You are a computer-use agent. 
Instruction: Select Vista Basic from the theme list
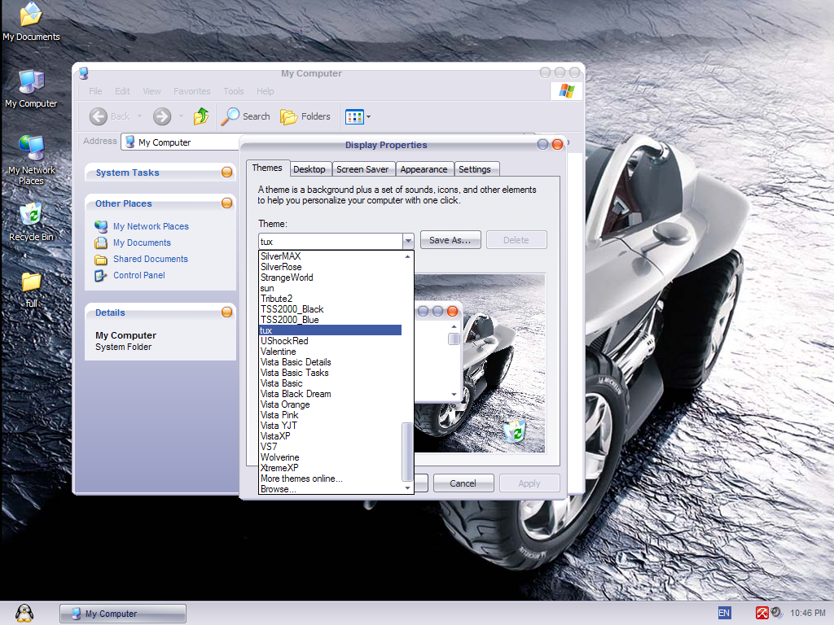(x=281, y=382)
